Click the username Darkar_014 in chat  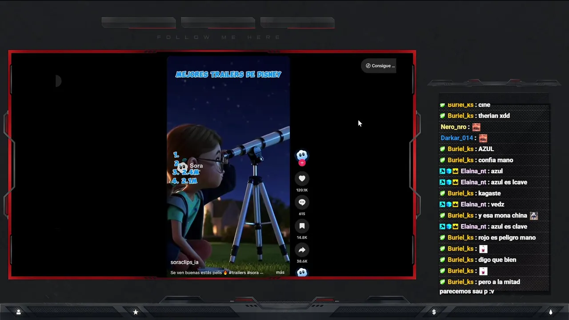coord(457,138)
